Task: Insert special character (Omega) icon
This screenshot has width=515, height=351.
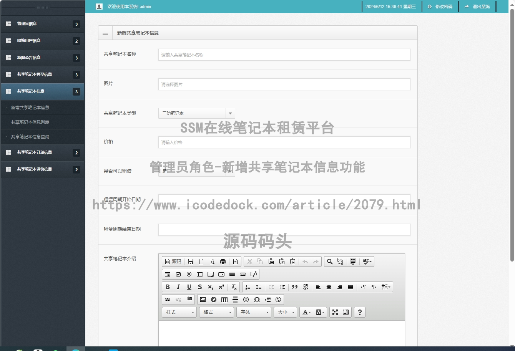Action: (257, 300)
